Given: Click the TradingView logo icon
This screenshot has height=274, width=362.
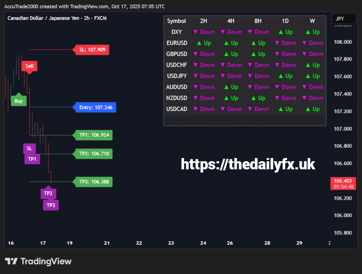Looking at the screenshot, I should (11, 261).
